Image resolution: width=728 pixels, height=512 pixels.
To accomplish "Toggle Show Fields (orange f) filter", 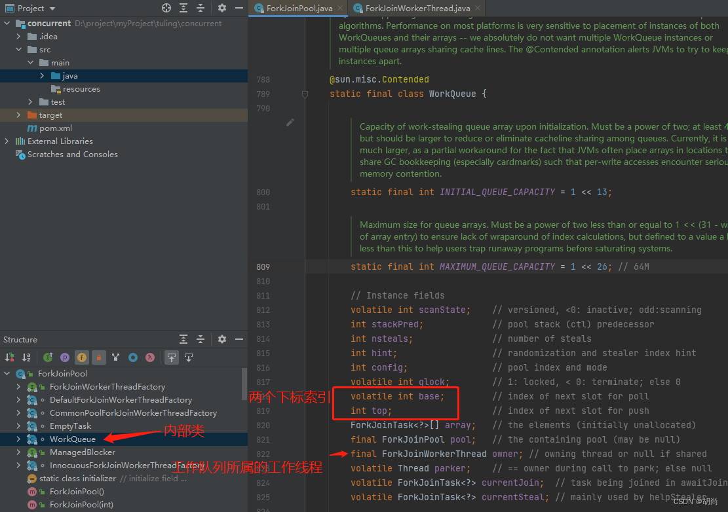I will tap(82, 357).
